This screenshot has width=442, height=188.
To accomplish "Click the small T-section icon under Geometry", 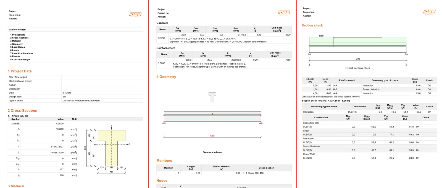I will pyautogui.click(x=212, y=97).
